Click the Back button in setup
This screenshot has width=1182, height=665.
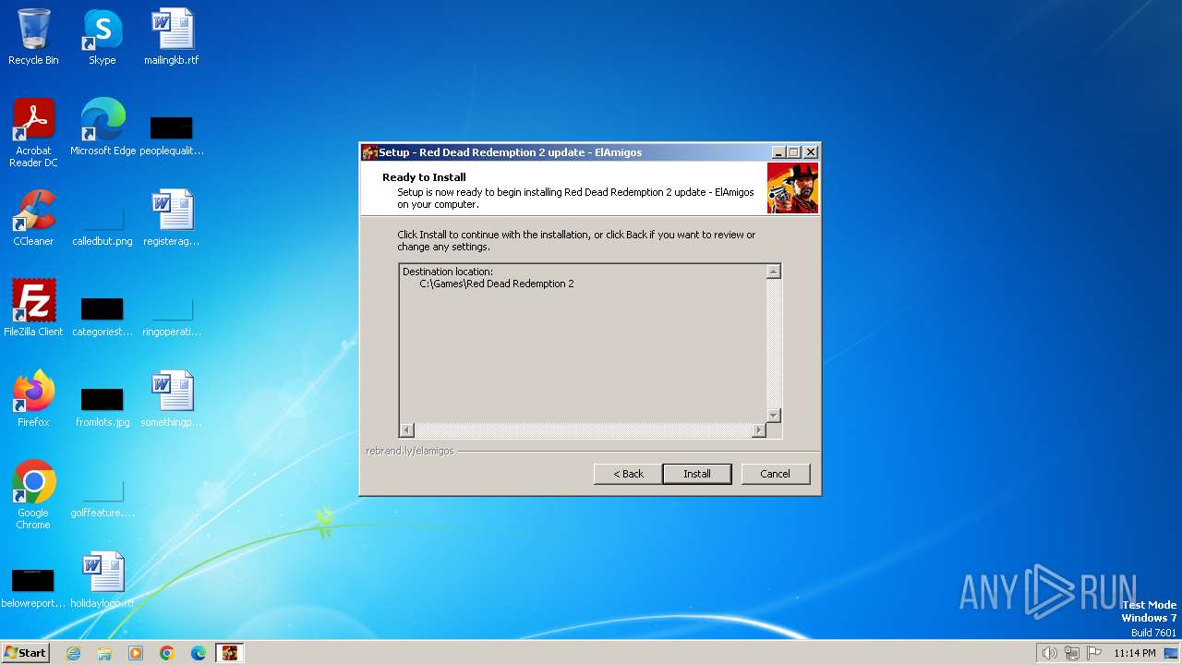pyautogui.click(x=628, y=474)
